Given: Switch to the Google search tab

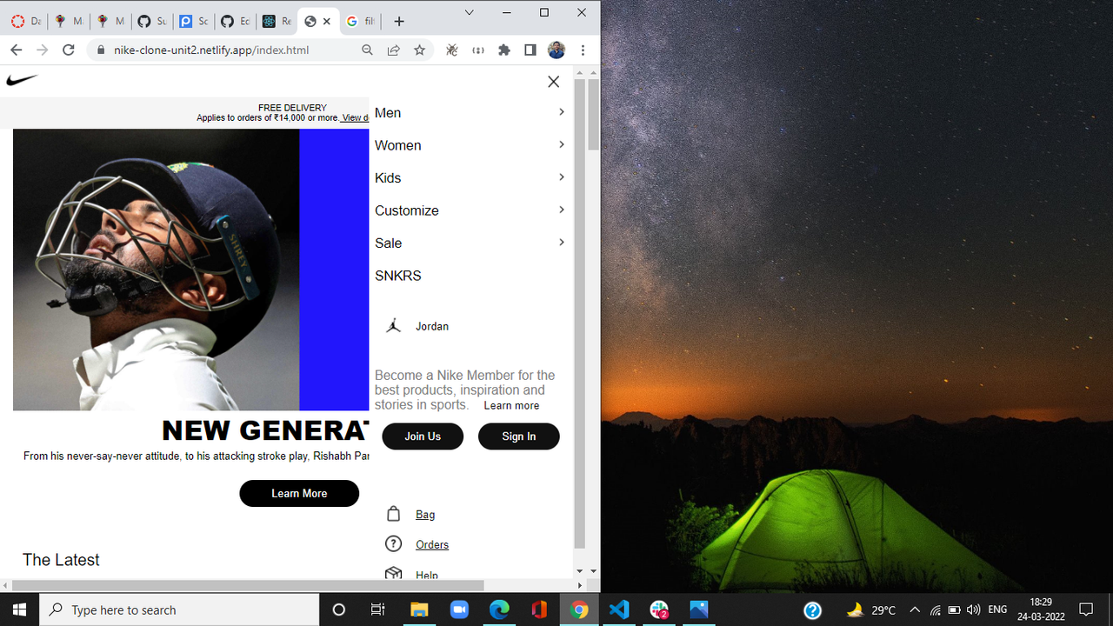Looking at the screenshot, I should tap(360, 21).
